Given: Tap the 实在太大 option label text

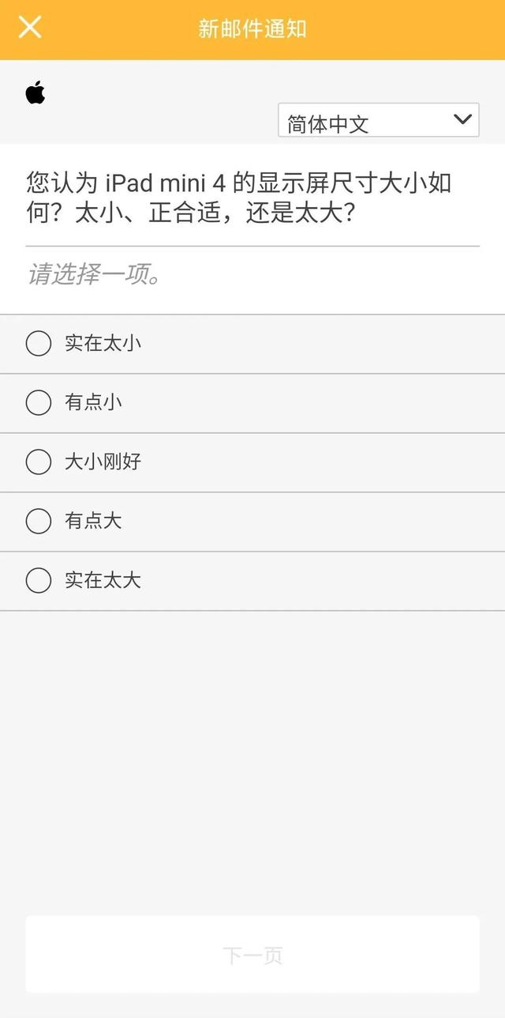Looking at the screenshot, I should [x=103, y=581].
